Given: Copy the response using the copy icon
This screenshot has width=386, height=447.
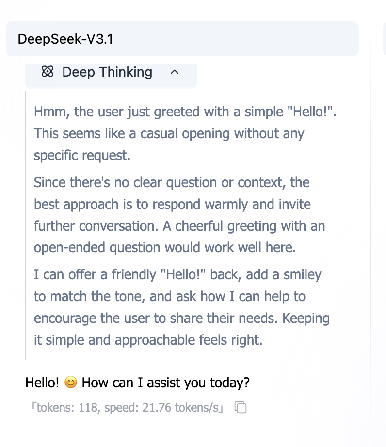Looking at the screenshot, I should [x=241, y=408].
